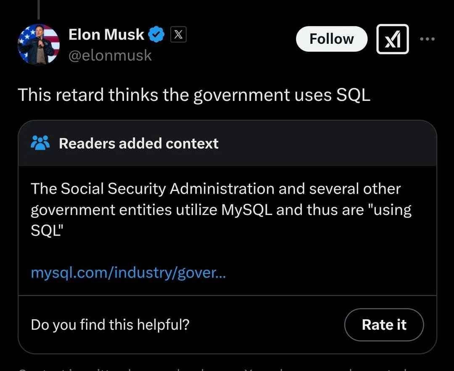454x371 pixels.
Task: Click the thread connector line above avatar
Action: tap(38, 9)
